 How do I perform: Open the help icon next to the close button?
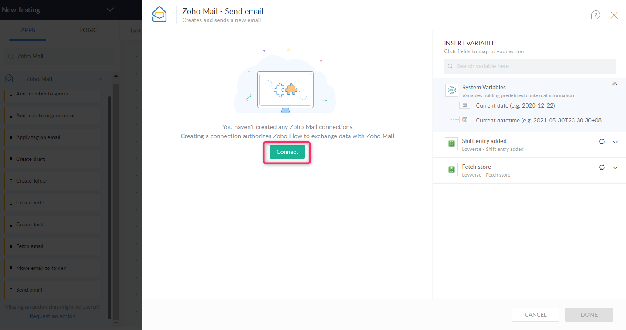595,15
